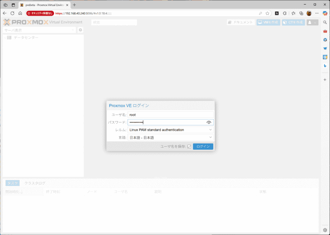Click the VMを作成 button

[269, 22]
